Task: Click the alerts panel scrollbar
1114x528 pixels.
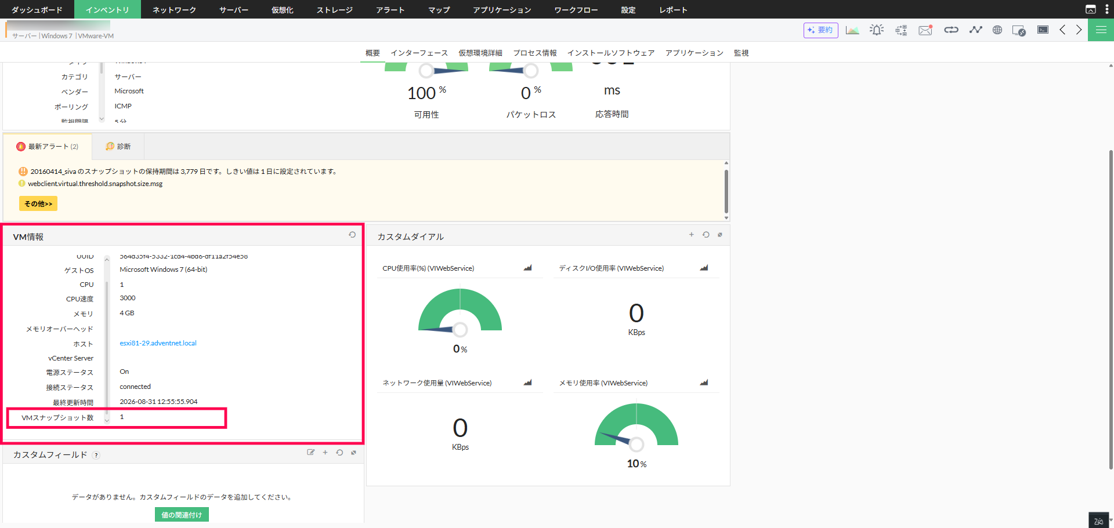Action: [726, 191]
